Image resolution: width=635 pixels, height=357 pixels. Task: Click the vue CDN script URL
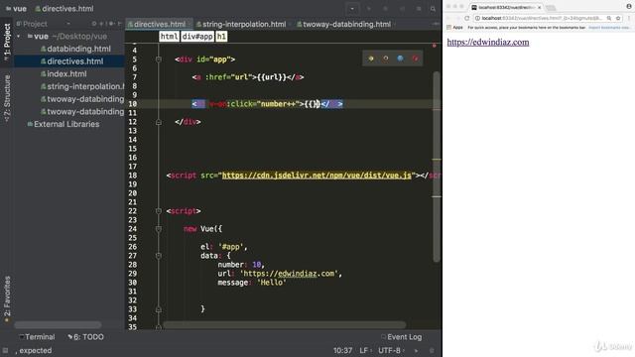pos(317,176)
